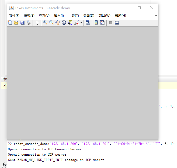Enable the Rotate 3D tool
177x168 pixels.
64,23
